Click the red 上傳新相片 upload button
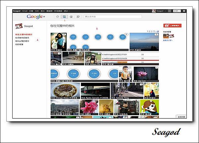This screenshot has width=199, height=143. pos(172,25)
